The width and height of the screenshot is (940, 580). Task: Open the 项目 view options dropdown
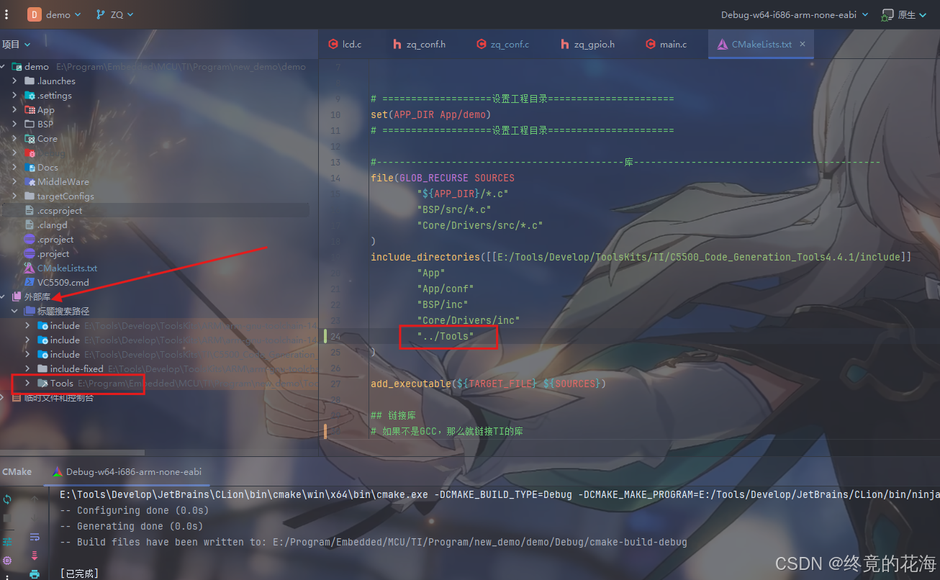17,44
